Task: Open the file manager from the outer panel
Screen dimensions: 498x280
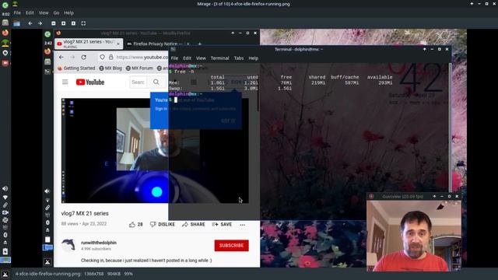Action: point(5,23)
